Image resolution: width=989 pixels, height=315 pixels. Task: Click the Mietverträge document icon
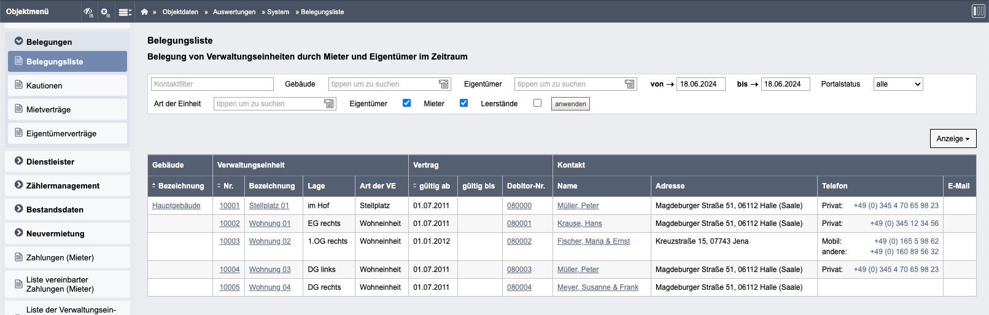[18, 109]
